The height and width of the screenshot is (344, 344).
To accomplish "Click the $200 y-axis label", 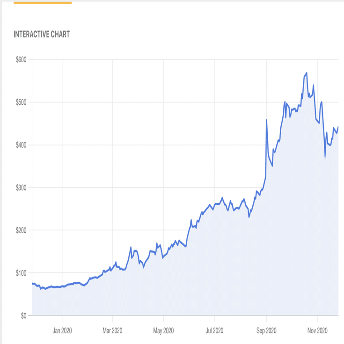I will (x=21, y=230).
